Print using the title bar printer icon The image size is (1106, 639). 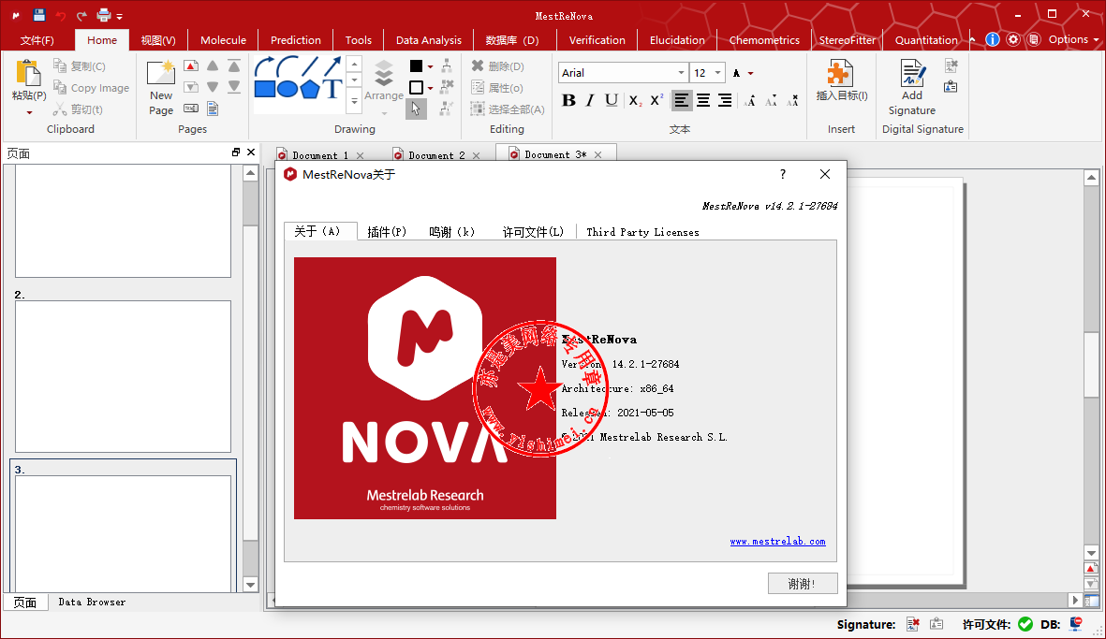104,15
